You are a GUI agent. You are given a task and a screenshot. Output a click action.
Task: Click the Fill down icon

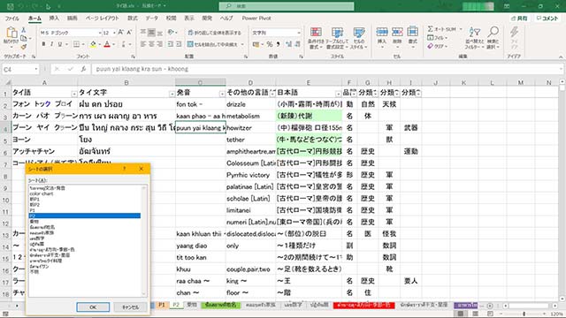[x=431, y=38]
